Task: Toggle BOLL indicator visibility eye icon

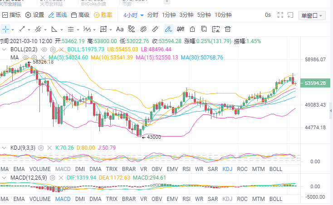Action: point(44,49)
